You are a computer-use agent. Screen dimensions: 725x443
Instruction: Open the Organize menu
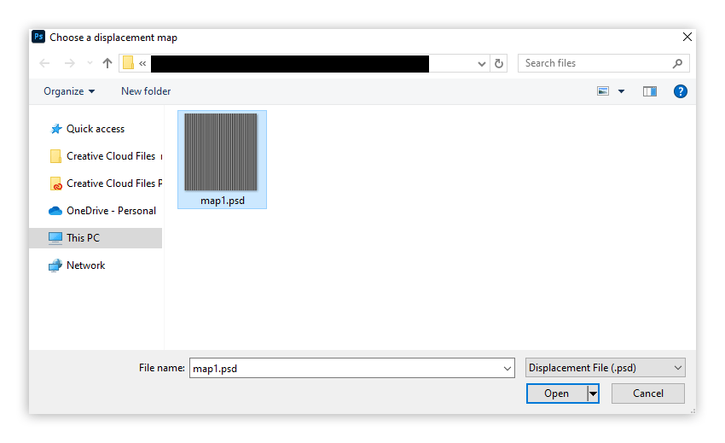69,91
